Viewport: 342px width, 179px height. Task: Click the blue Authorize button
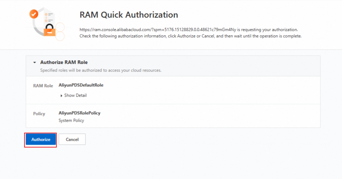tap(40, 139)
